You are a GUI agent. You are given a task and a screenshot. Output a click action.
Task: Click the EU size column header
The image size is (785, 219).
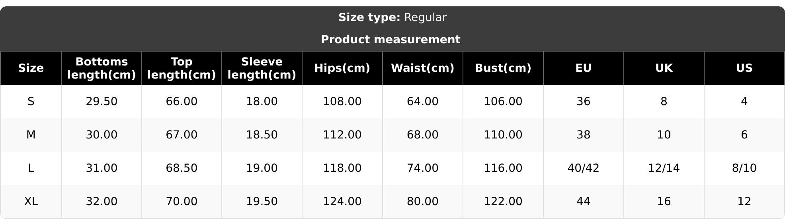584,68
